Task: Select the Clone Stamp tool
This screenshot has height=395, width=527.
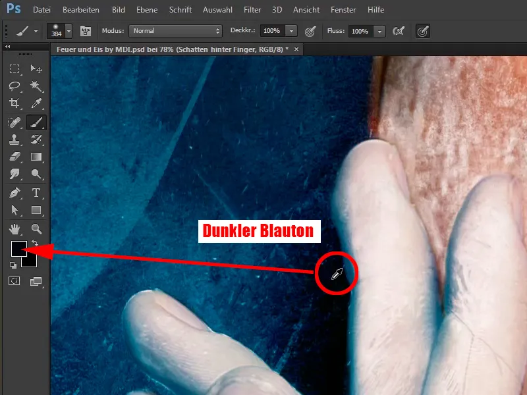Action: [x=14, y=140]
